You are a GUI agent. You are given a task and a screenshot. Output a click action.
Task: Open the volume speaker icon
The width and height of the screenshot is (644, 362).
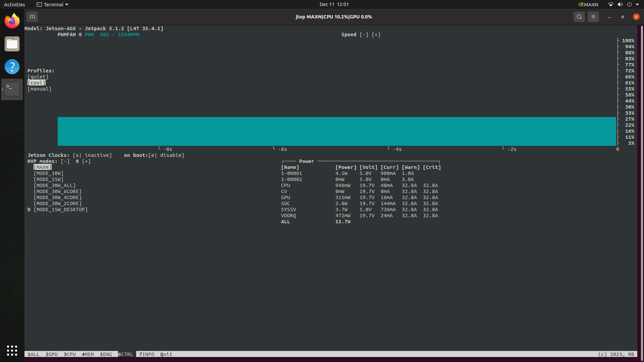[x=620, y=4]
